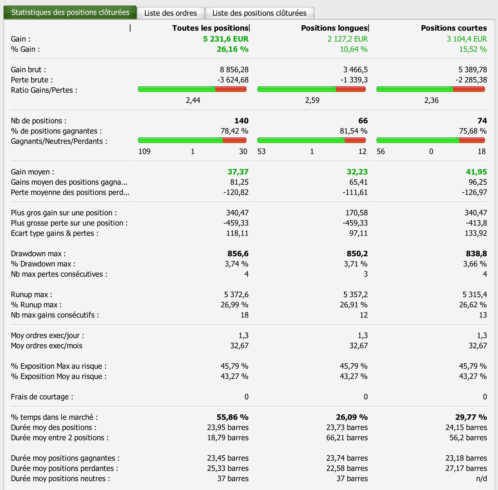This screenshot has width=498, height=490.
Task: Click the long positions Ratio Gains/Pertes bar
Action: coord(311,89)
